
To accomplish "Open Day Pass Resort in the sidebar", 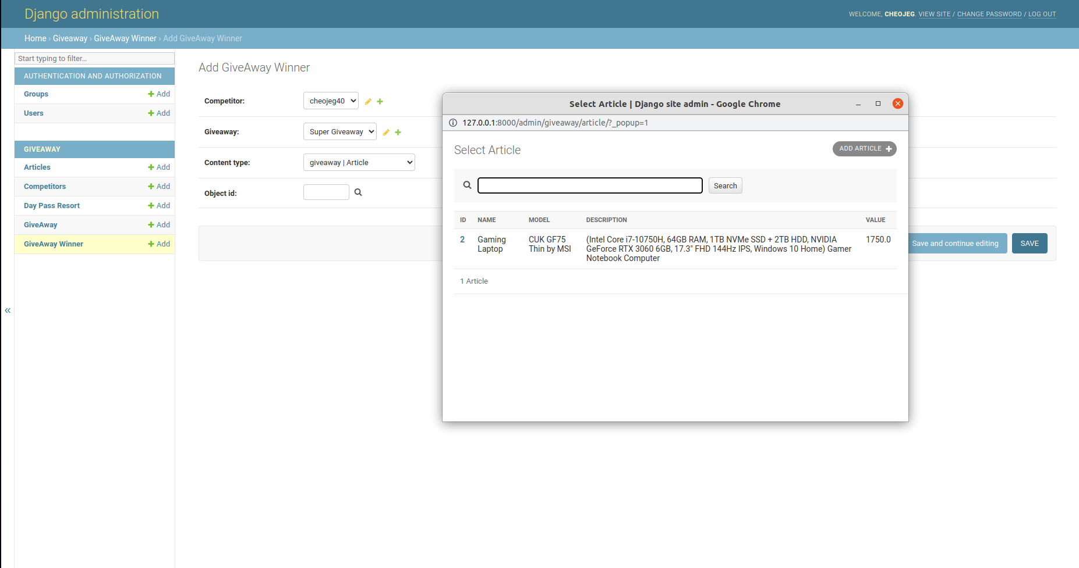I will coord(52,206).
